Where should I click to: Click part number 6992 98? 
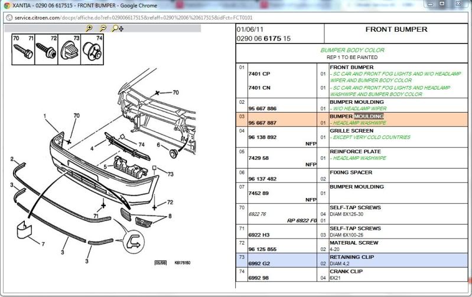click(x=258, y=278)
